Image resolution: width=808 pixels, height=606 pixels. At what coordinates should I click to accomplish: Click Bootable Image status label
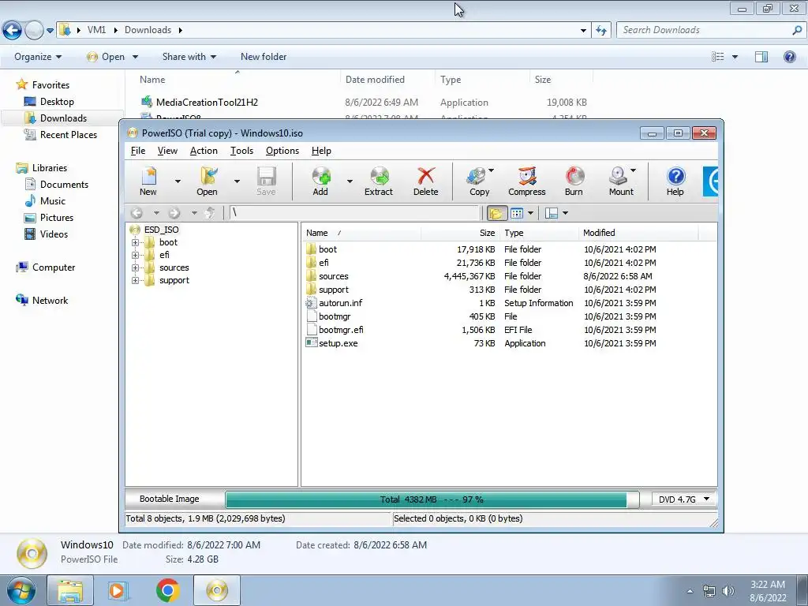click(169, 499)
